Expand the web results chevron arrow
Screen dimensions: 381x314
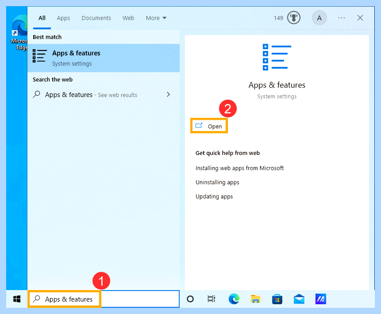point(168,94)
